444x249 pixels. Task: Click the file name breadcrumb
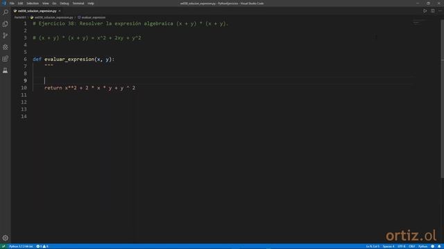click(53, 17)
